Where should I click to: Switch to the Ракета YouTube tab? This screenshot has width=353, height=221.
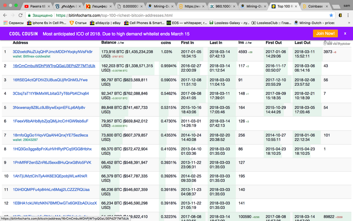tap(36, 6)
